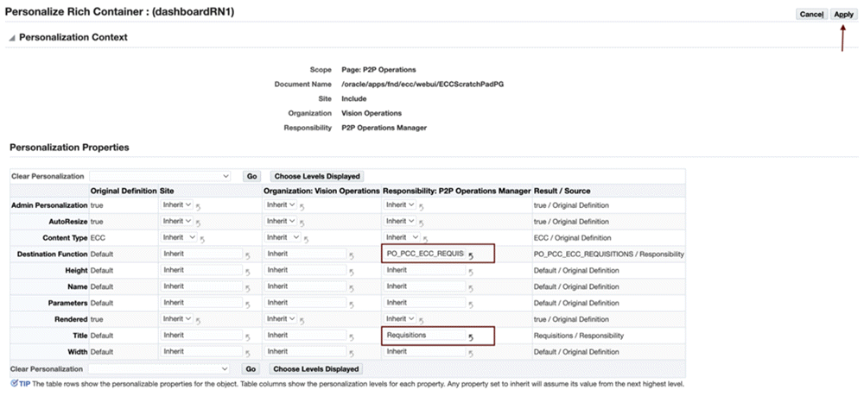864x396 pixels.
Task: Click the Apply button
Action: [843, 15]
